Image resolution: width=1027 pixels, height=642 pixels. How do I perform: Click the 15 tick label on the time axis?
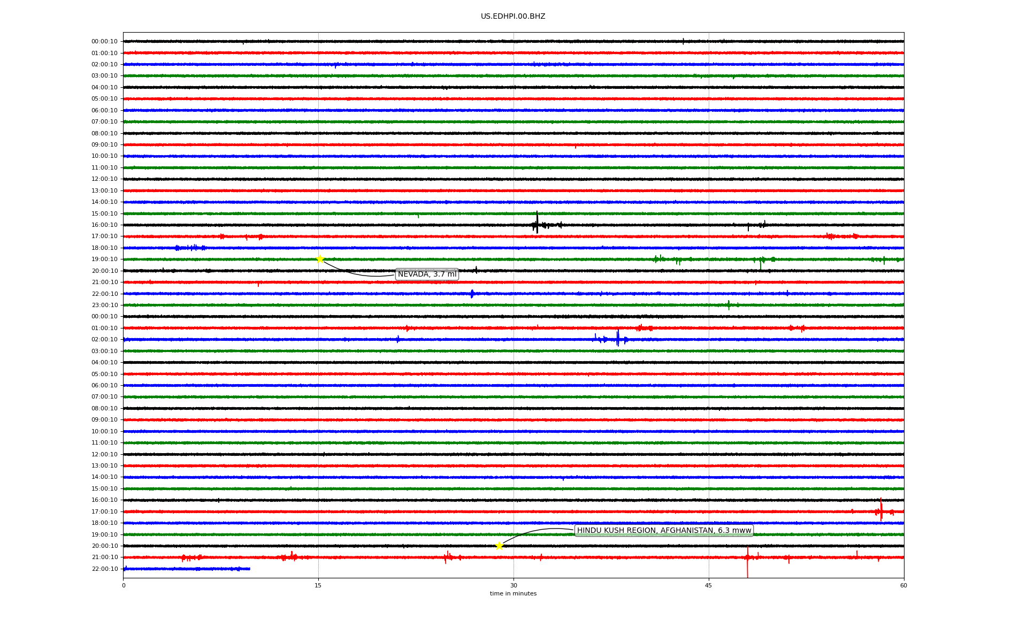[318, 585]
